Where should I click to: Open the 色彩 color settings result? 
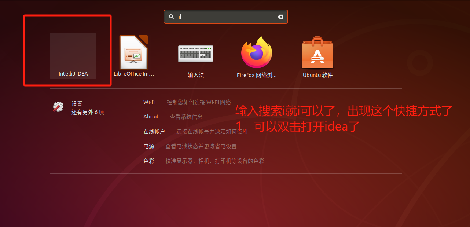(204, 161)
